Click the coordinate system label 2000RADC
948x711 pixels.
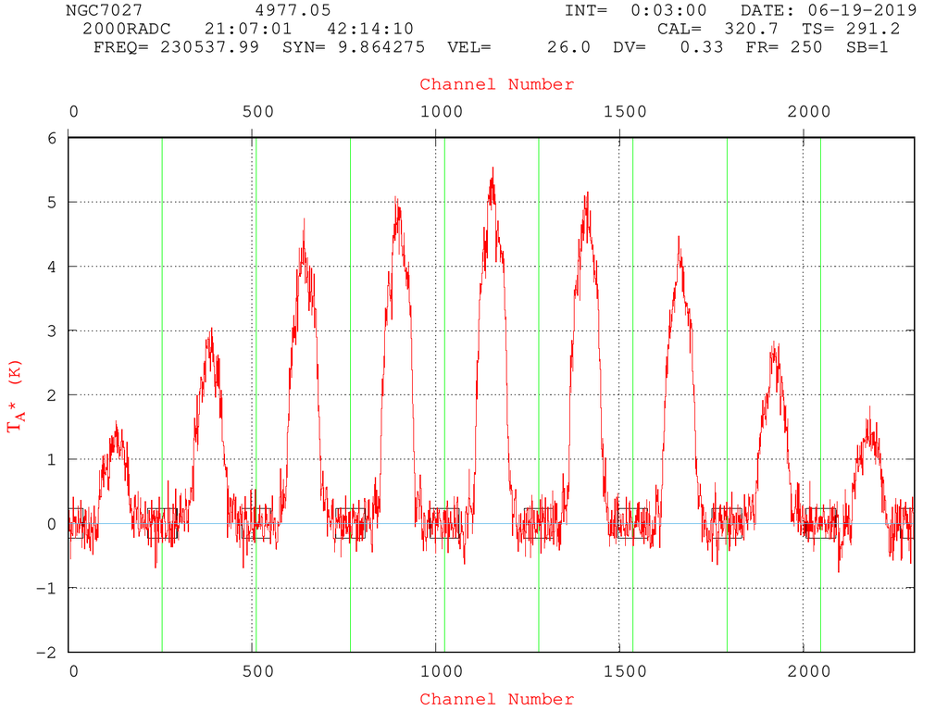coord(126,29)
